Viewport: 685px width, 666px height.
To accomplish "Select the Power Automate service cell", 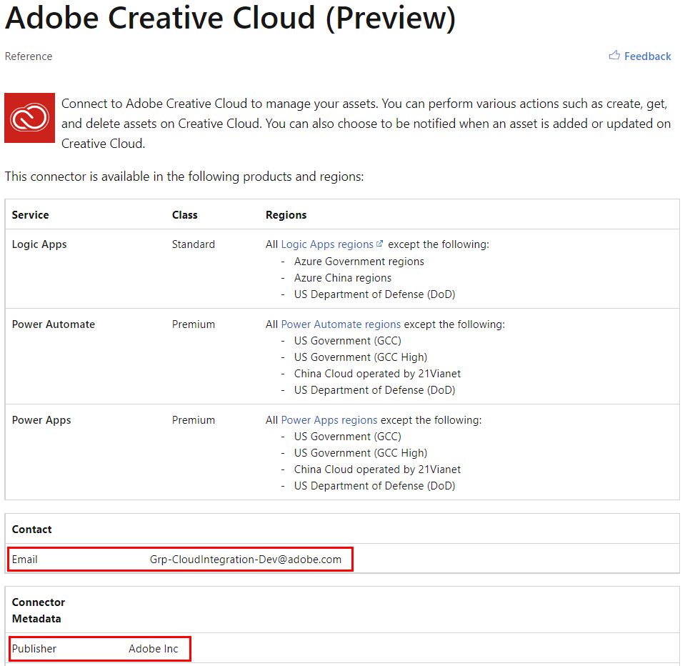I will [x=54, y=324].
